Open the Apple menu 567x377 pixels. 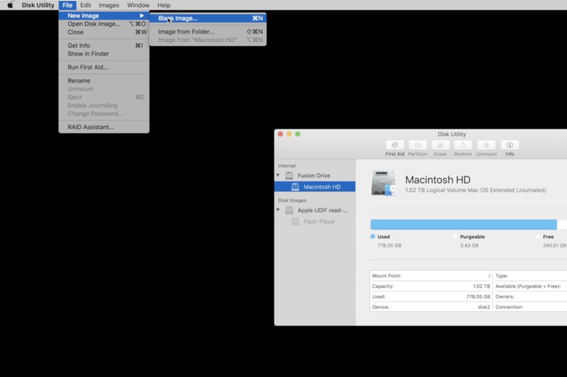(10, 5)
